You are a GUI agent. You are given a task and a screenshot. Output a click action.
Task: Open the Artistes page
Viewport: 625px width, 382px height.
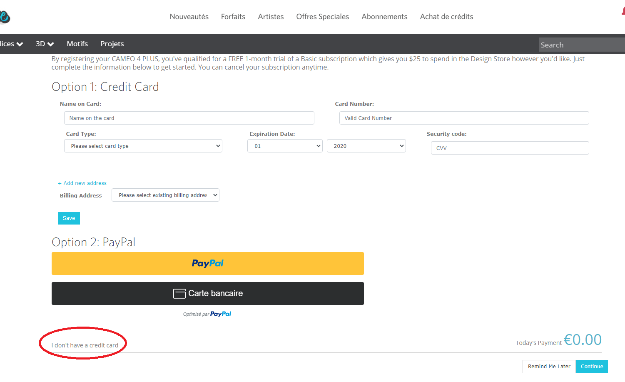point(271,17)
